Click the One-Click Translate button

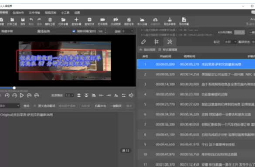pos(116,106)
